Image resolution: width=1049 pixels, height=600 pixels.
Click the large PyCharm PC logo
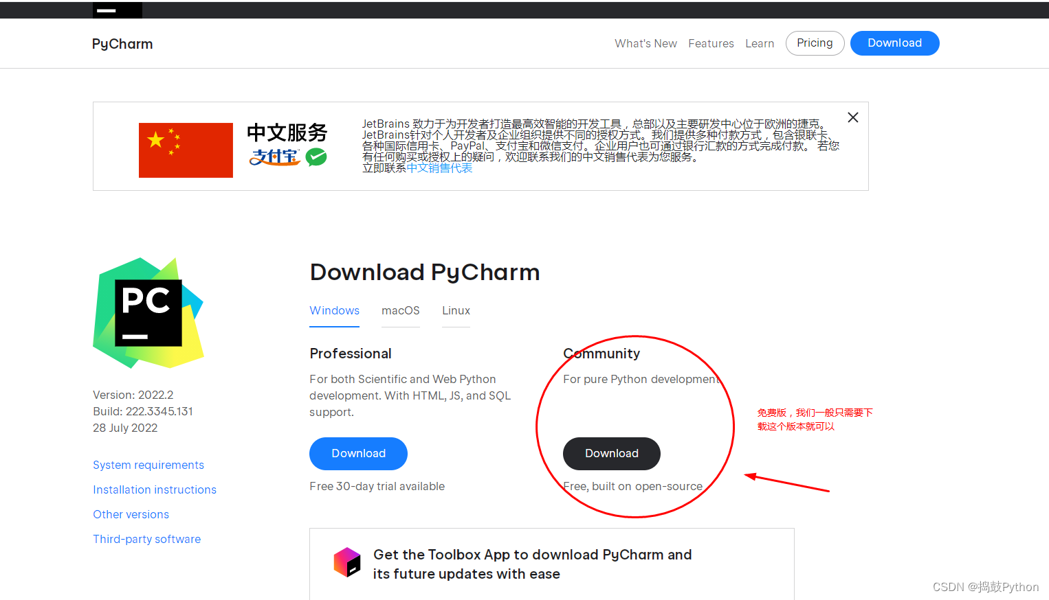(148, 313)
